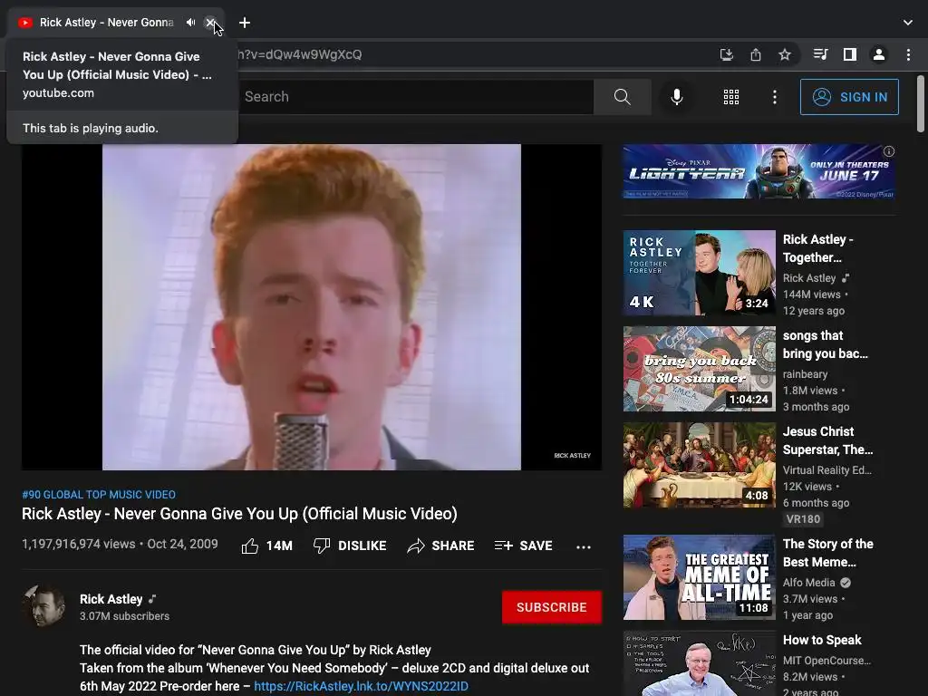Open the RickAstley.lnk.to pre-order link
928x696 pixels.
[x=361, y=686]
